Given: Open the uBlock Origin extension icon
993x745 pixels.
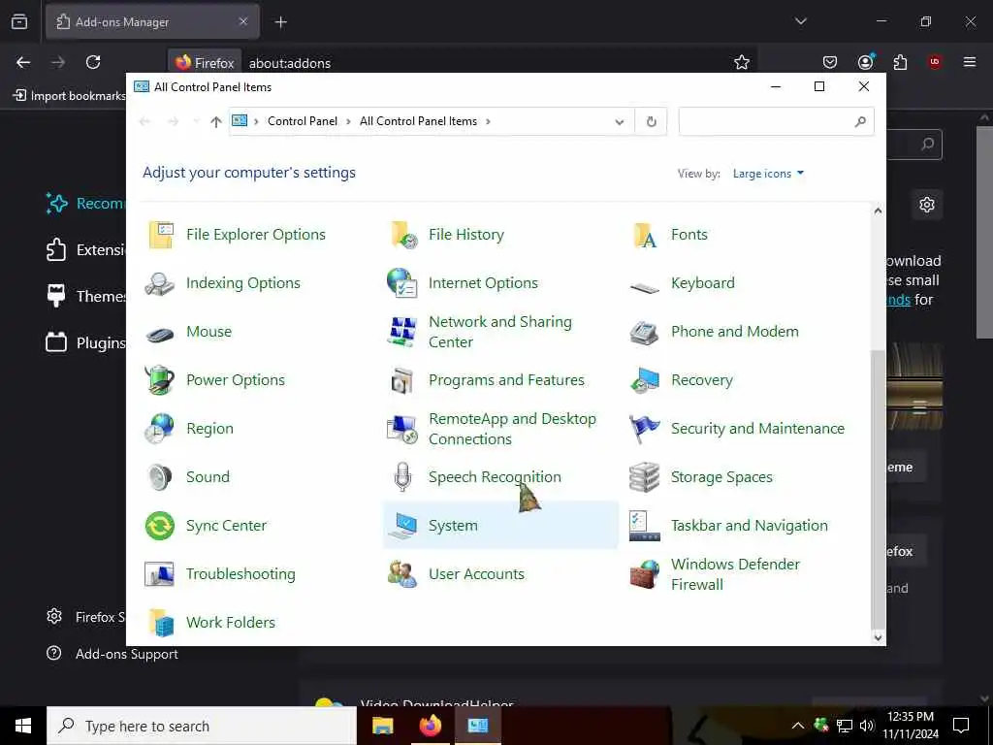Looking at the screenshot, I should (x=935, y=62).
